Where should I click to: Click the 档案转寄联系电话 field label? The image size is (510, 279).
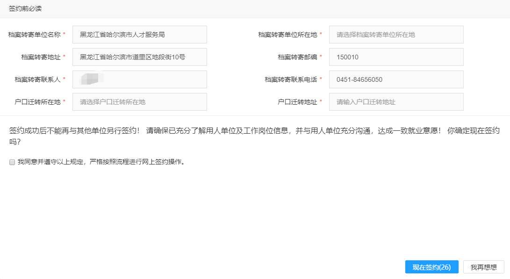tap(291, 79)
